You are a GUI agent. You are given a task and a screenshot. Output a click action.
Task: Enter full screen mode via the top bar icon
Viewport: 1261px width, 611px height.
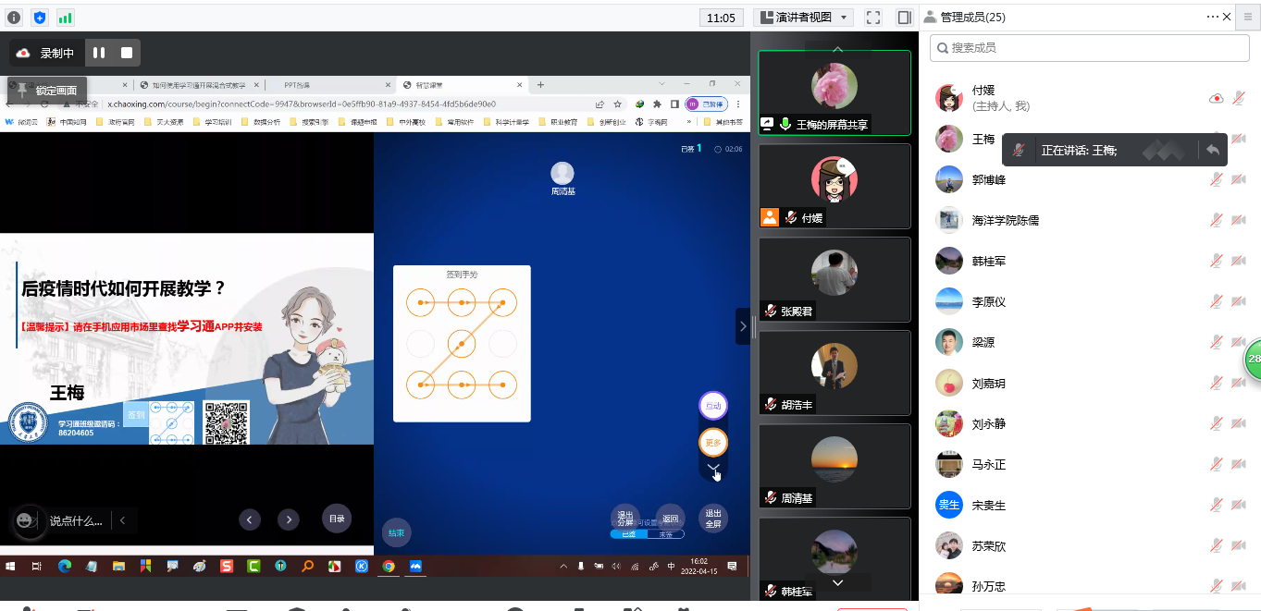pyautogui.click(x=872, y=18)
